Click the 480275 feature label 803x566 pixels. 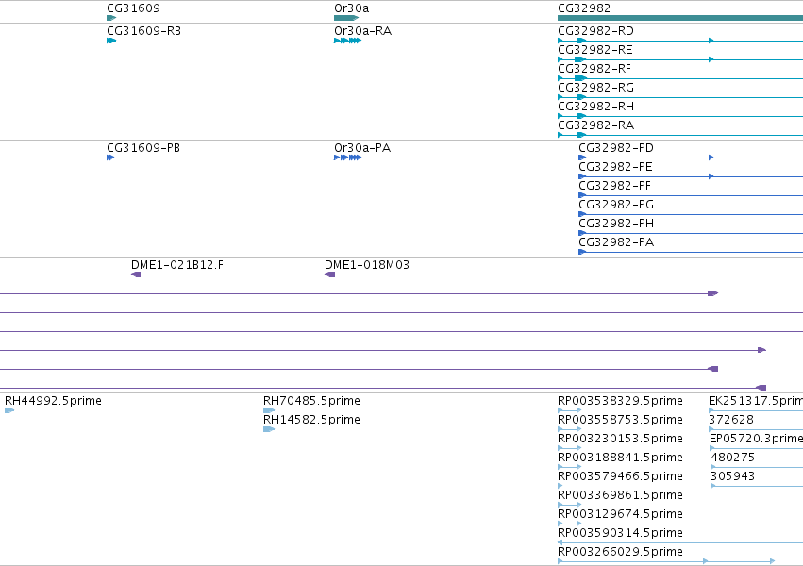coord(733,458)
